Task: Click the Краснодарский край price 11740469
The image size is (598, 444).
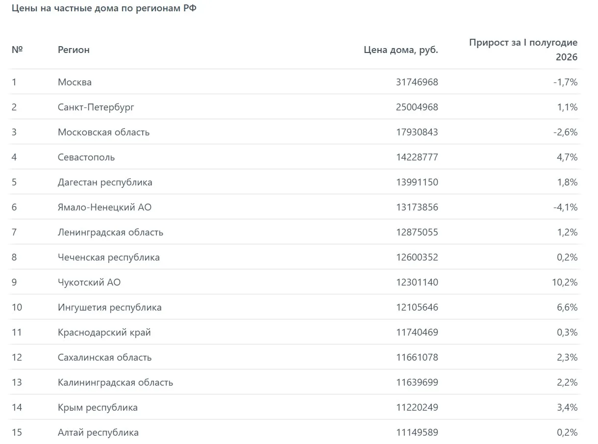Action: click(x=417, y=332)
